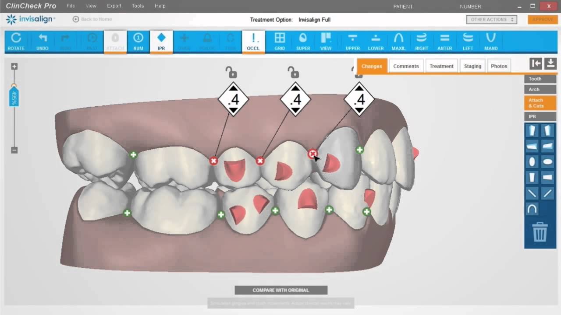Image resolution: width=561 pixels, height=315 pixels.
Task: Switch to the Comments tab
Action: pyautogui.click(x=406, y=66)
